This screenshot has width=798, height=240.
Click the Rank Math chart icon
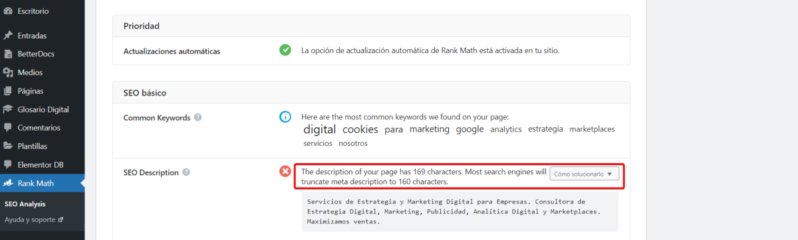coord(8,184)
